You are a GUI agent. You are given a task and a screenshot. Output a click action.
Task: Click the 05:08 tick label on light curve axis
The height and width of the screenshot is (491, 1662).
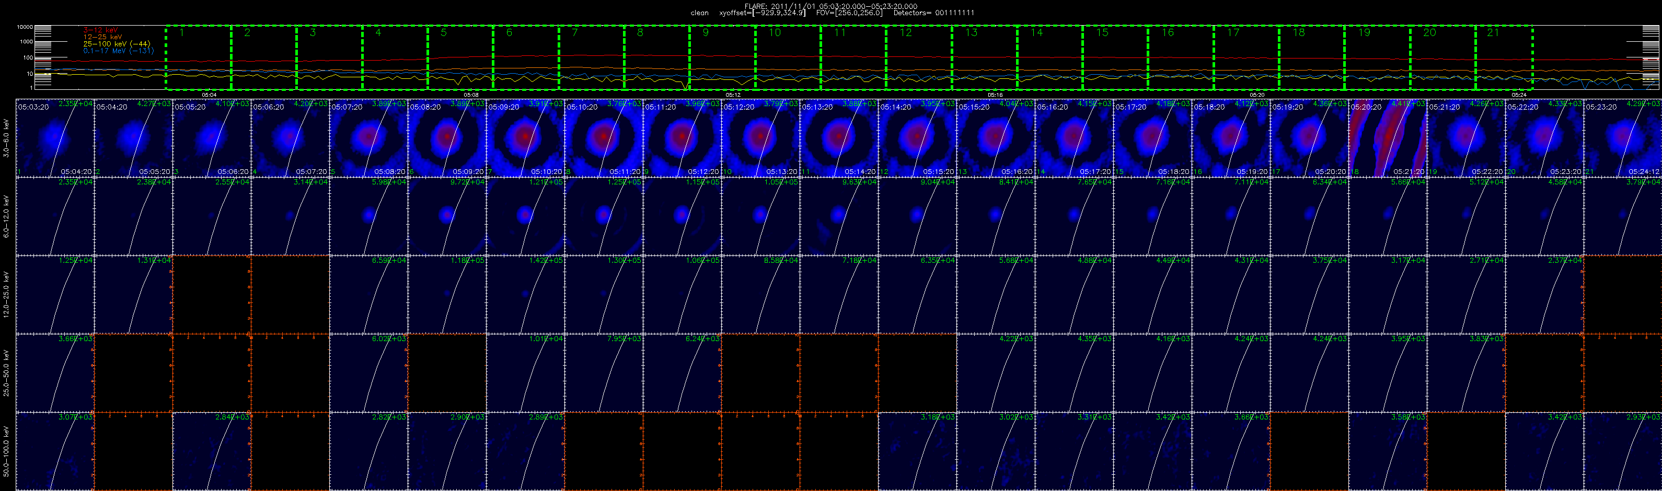(x=471, y=95)
